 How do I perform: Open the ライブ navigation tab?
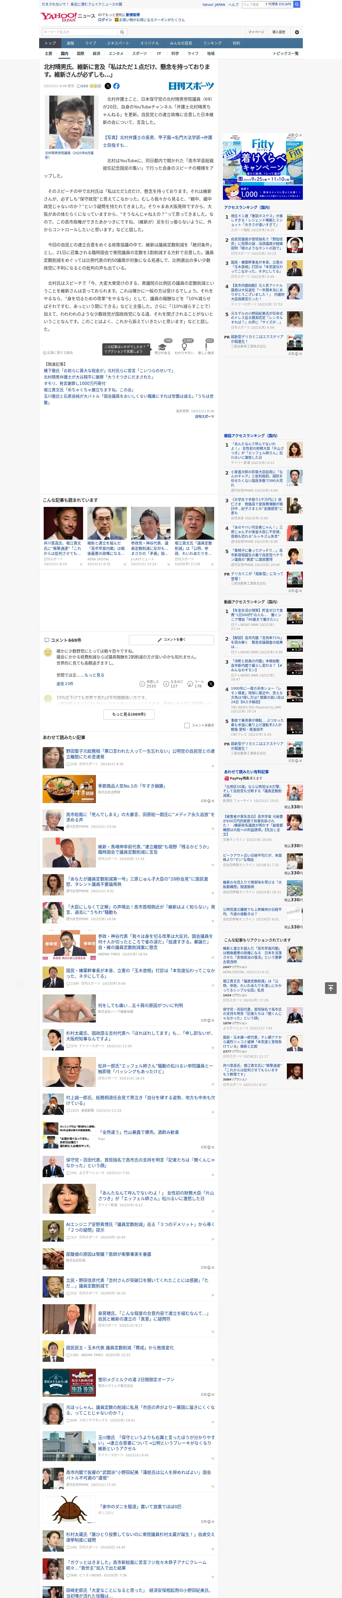point(91,43)
